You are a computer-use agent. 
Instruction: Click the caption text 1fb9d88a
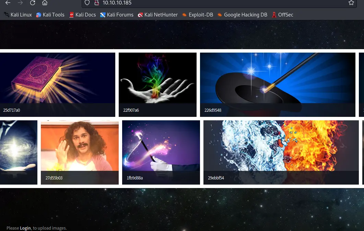click(134, 178)
